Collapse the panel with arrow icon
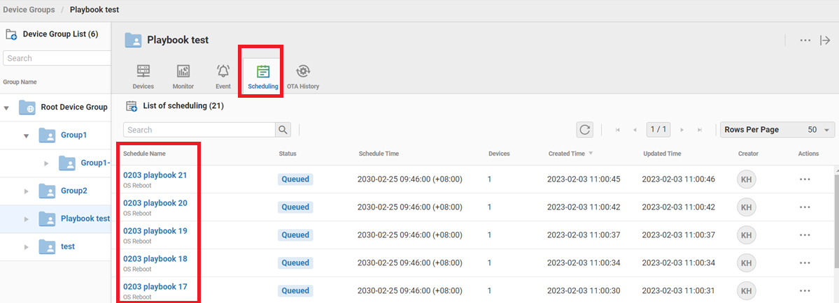This screenshot has height=303, width=839. click(x=825, y=40)
